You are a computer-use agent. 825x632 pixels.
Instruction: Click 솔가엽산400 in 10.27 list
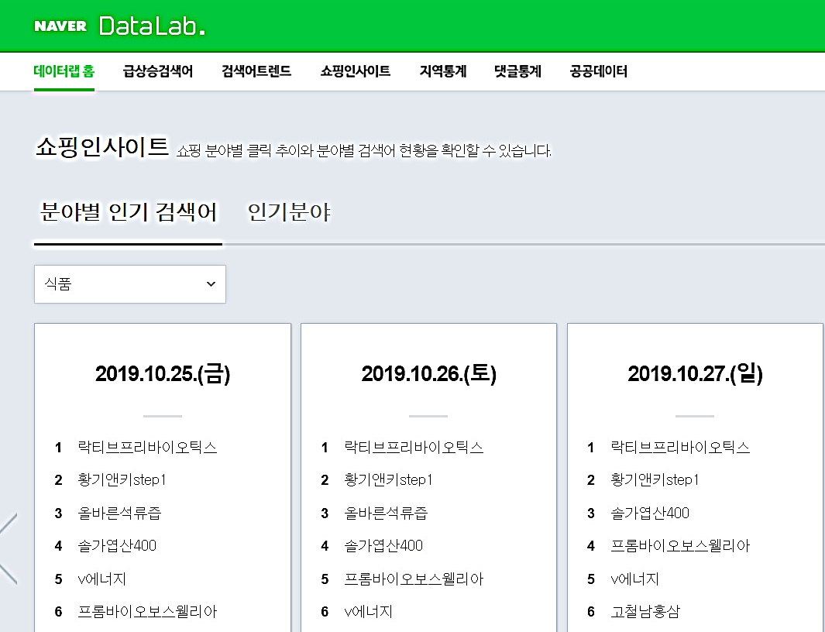click(650, 513)
